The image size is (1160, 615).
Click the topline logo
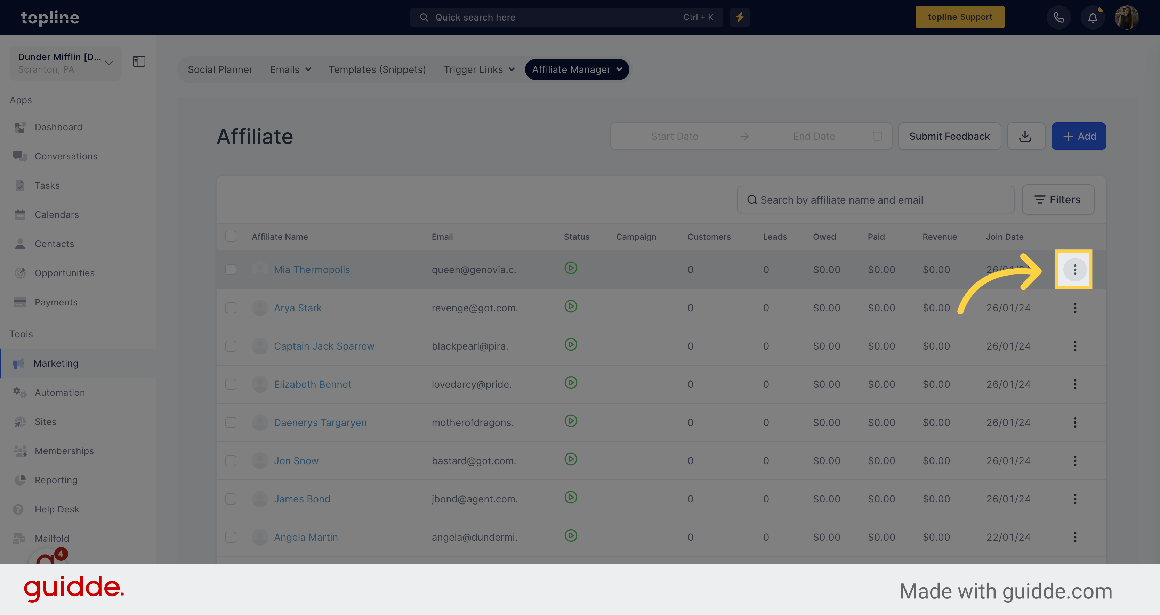(x=50, y=18)
